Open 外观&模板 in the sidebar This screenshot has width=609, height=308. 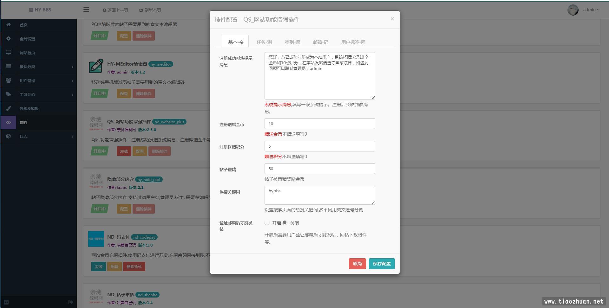click(29, 108)
